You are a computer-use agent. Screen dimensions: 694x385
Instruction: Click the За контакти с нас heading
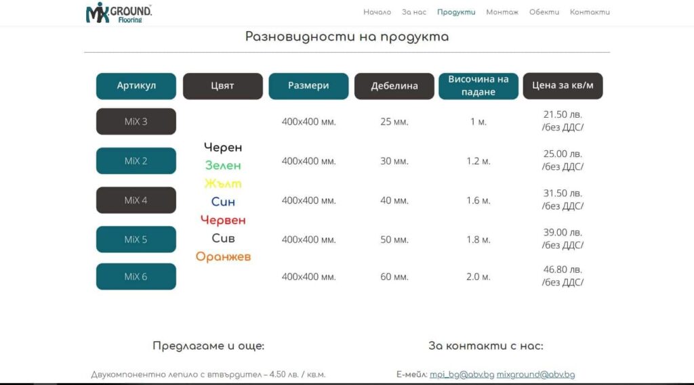485,346
